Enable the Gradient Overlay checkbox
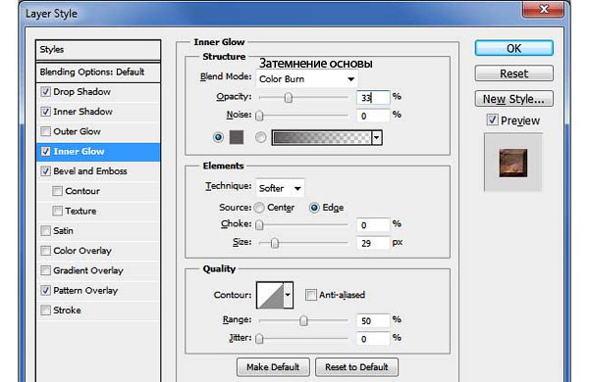This screenshot has height=382, width=589. click(x=45, y=270)
